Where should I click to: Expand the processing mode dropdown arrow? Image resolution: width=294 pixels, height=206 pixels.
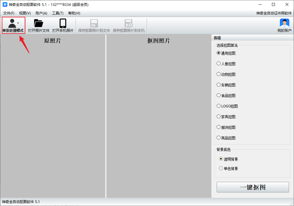(18, 23)
